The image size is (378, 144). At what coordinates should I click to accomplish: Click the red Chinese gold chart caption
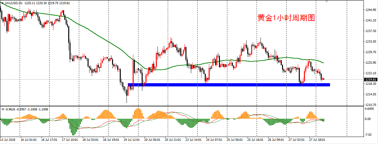(x=286, y=18)
